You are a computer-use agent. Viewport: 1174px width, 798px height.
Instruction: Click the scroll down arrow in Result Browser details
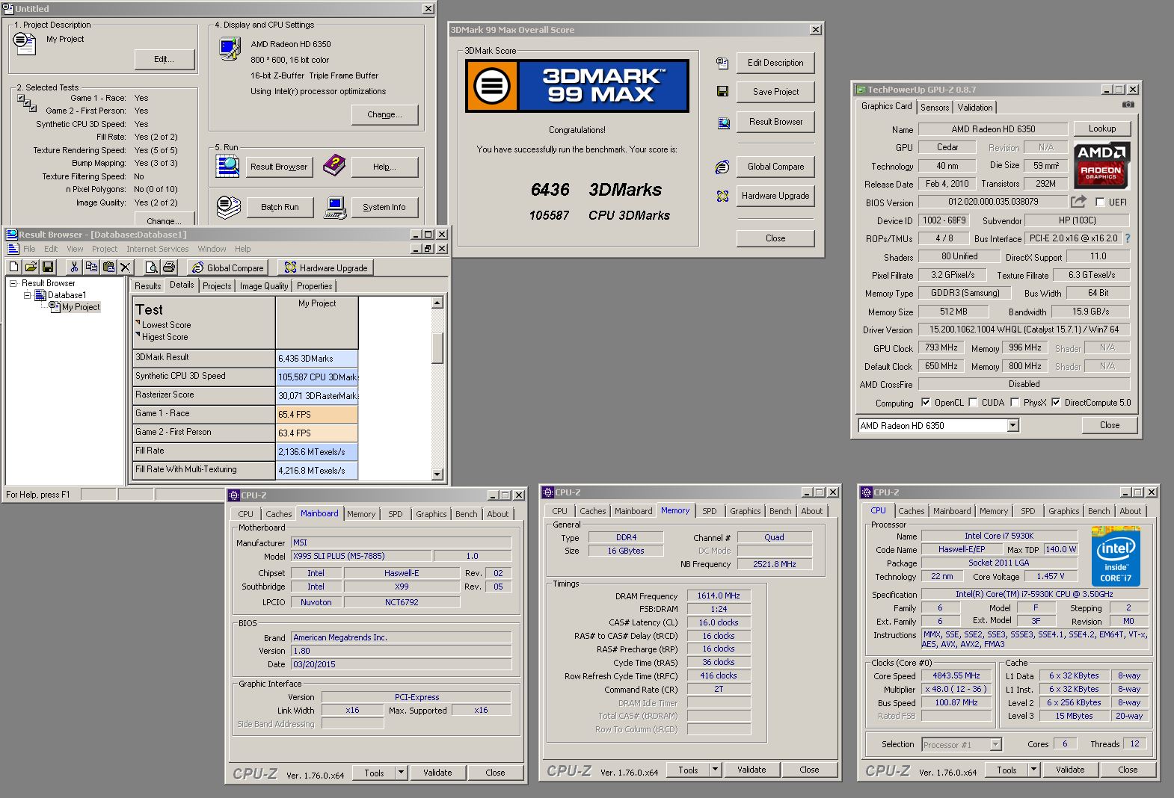437,474
